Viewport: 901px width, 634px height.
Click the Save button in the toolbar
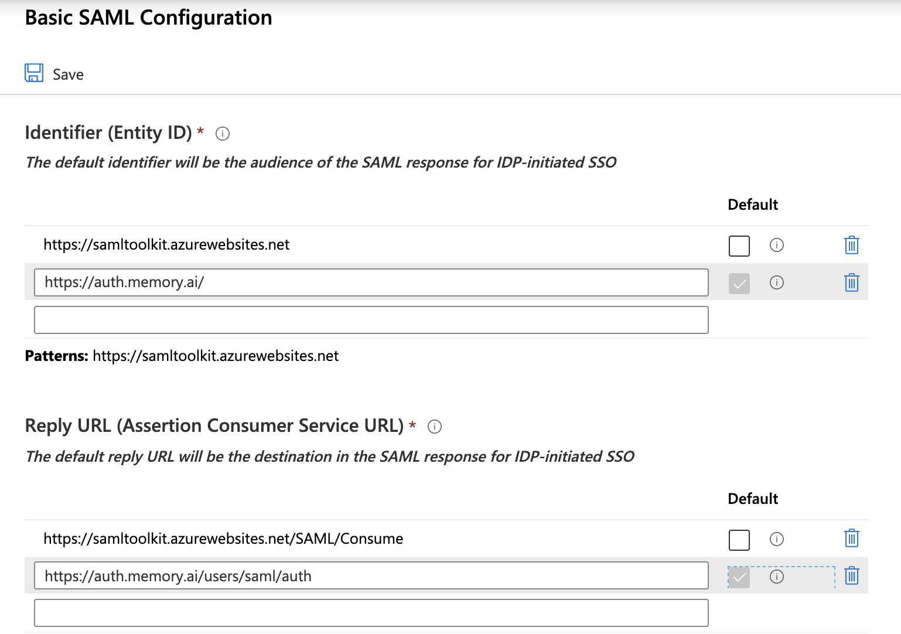[54, 74]
